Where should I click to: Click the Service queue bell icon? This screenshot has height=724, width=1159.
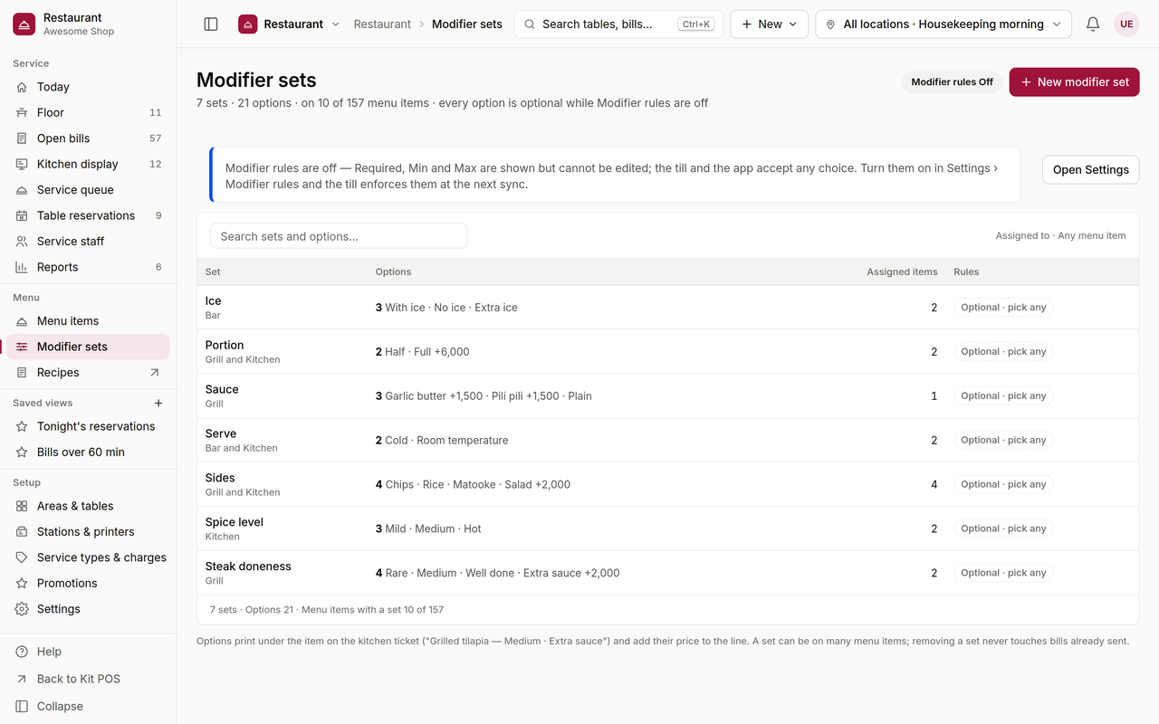click(22, 190)
